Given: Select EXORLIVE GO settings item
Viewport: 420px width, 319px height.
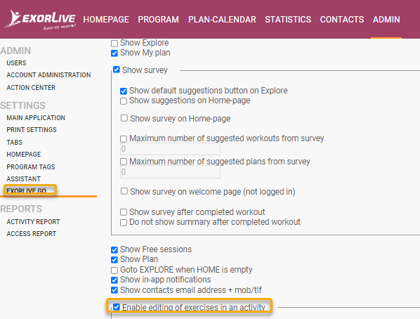Looking at the screenshot, I should click(x=27, y=190).
